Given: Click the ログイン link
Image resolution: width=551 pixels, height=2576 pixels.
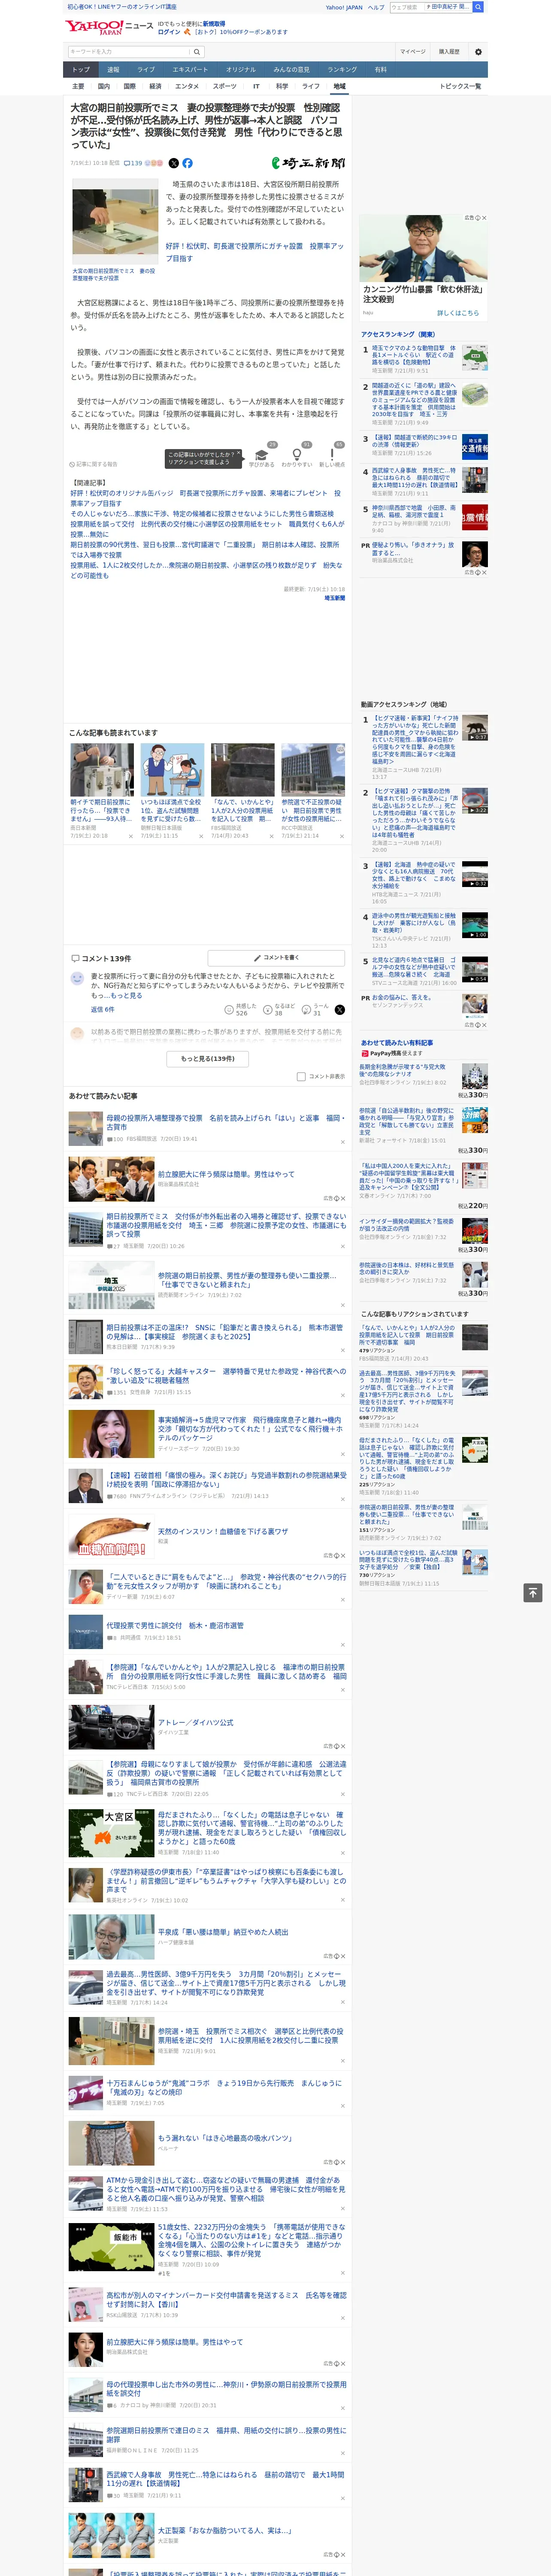Looking at the screenshot, I should coord(169,32).
